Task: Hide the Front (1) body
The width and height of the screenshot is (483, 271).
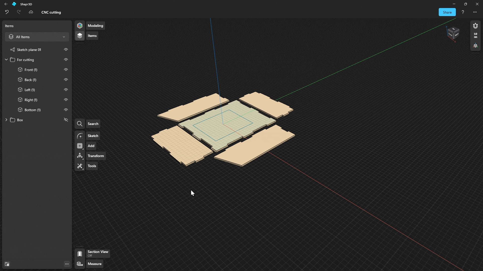Action: [x=66, y=70]
